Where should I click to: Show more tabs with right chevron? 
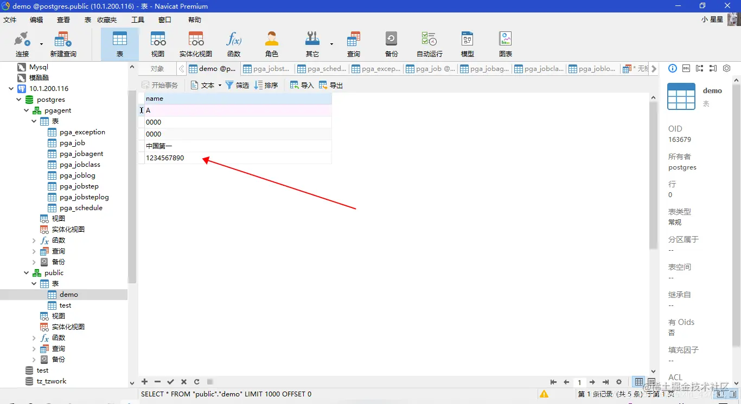(x=654, y=69)
